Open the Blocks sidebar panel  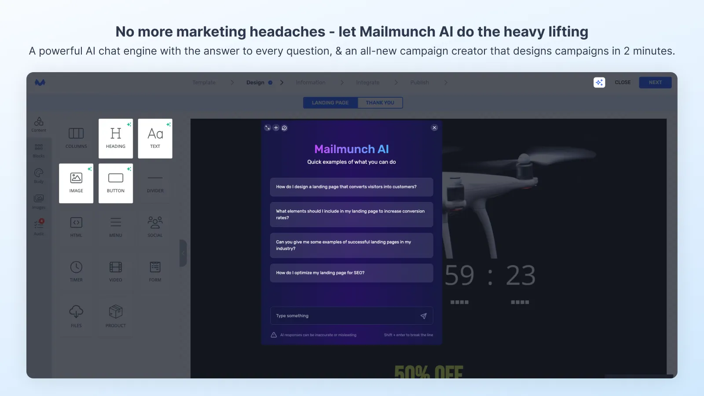[x=39, y=150]
